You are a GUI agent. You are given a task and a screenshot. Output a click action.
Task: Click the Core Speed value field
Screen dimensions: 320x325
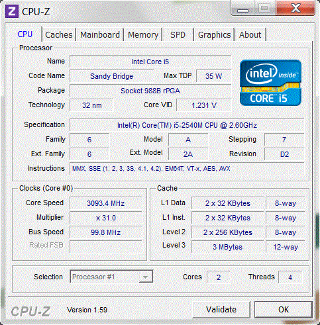pyautogui.click(x=105, y=203)
